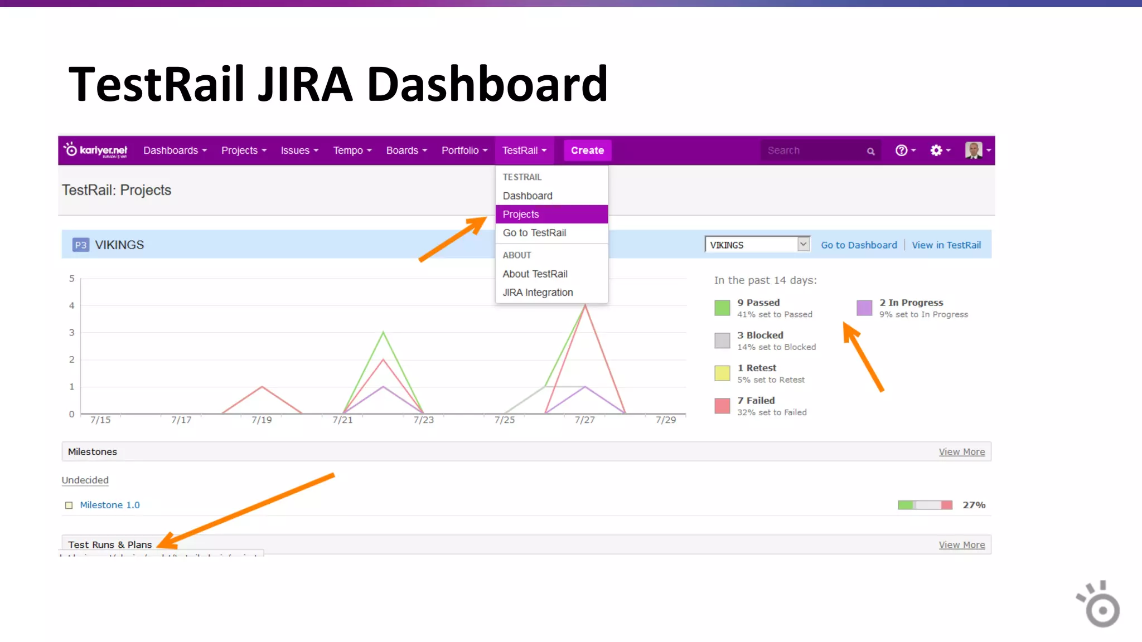This screenshot has height=642, width=1142.
Task: Click the search magnifier icon
Action: point(870,151)
